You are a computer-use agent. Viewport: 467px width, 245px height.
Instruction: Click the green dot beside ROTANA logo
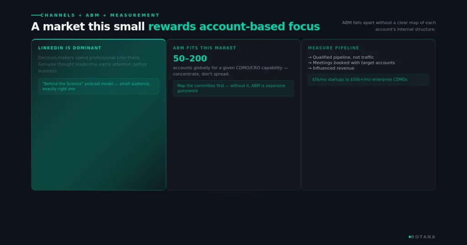point(410,237)
